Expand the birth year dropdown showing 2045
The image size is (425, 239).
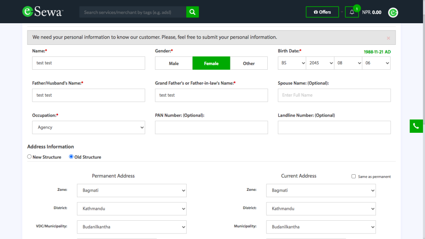point(320,63)
